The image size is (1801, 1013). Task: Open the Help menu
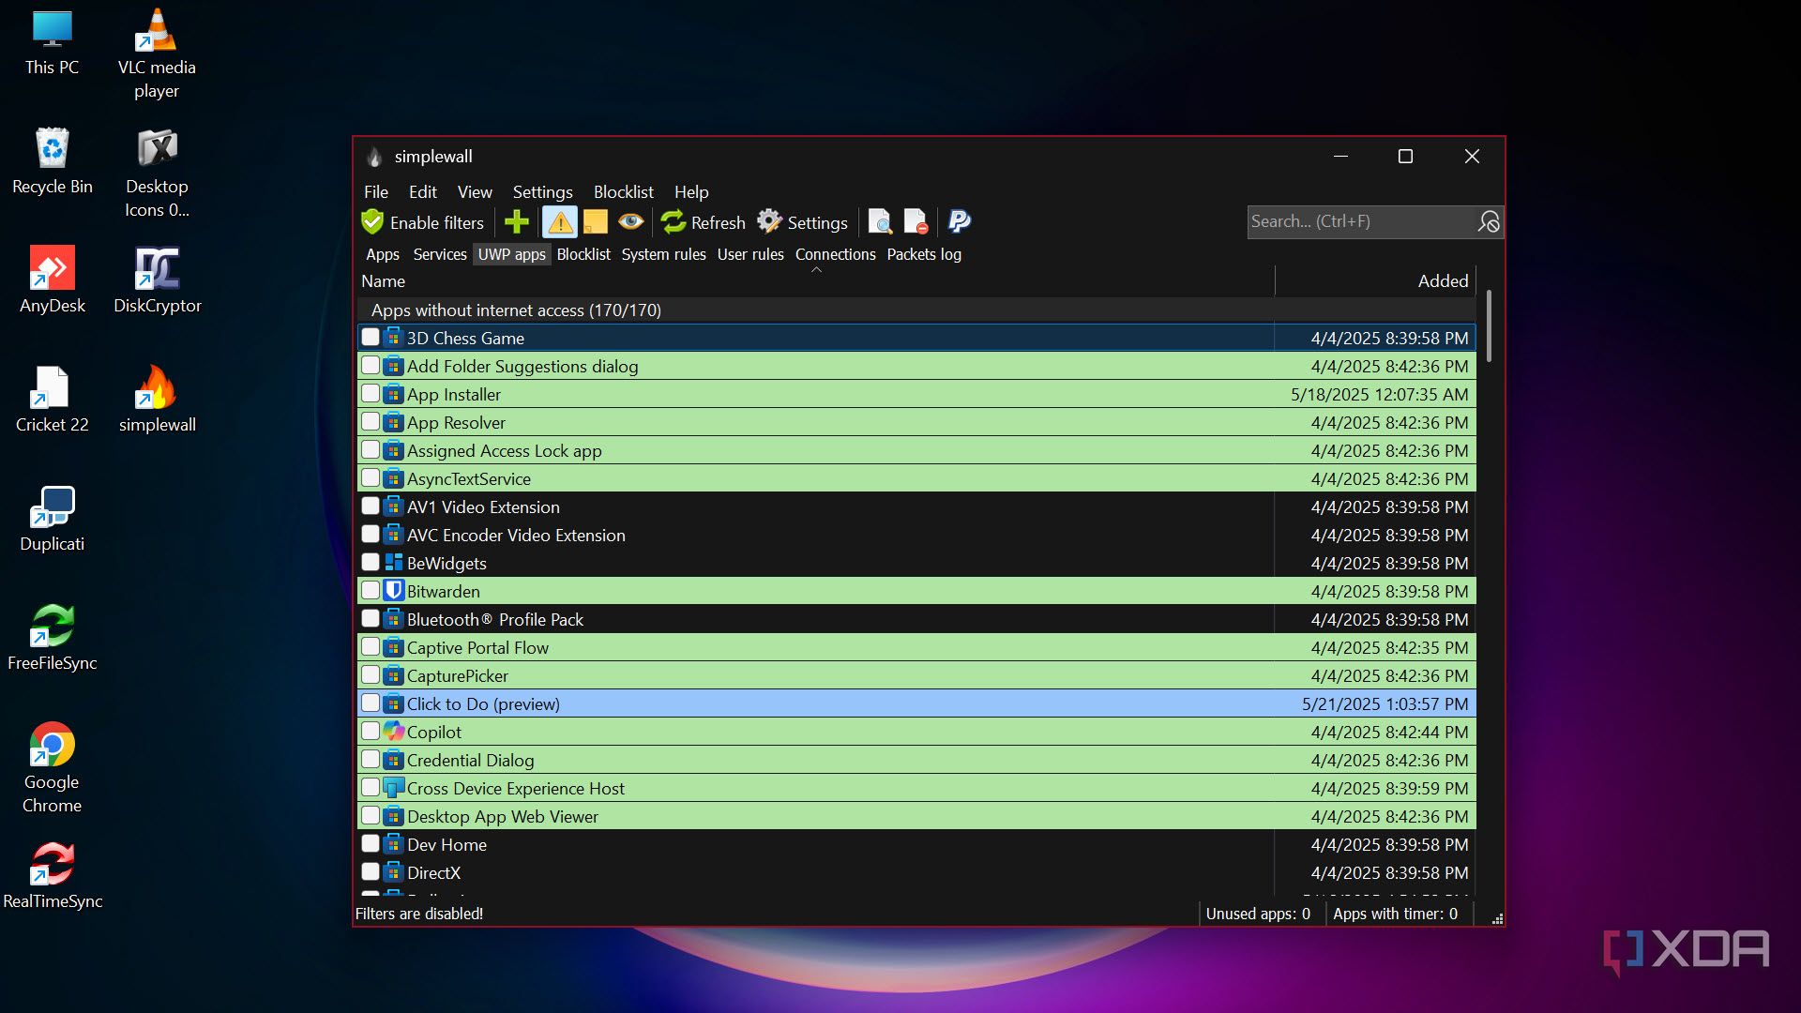click(691, 192)
